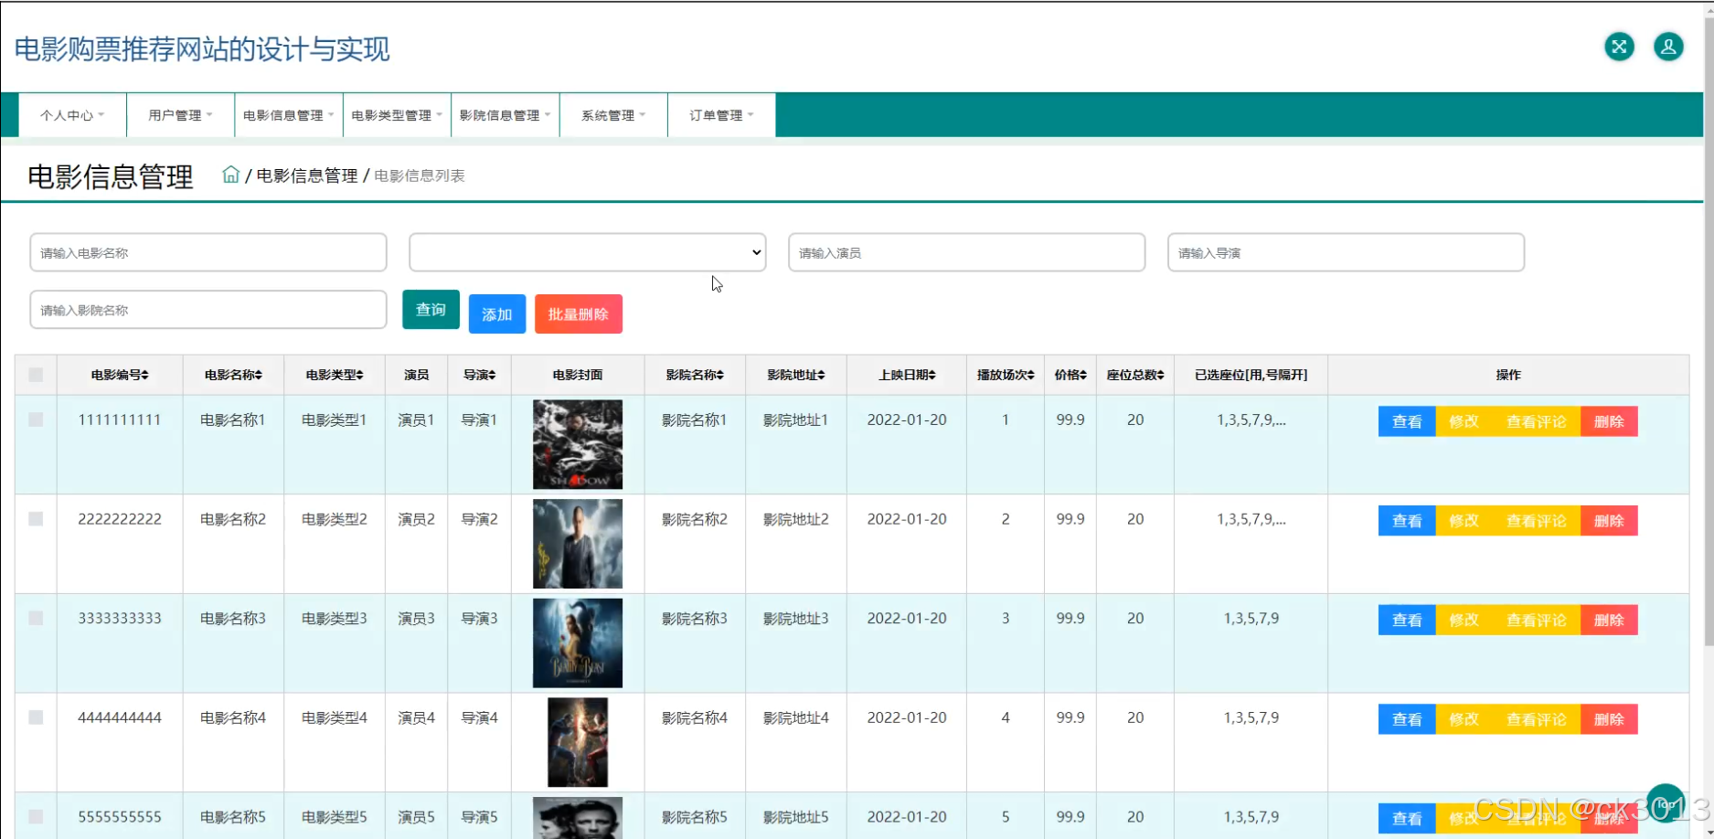Click 修改 for 电影名称2 row
1714x839 pixels.
coord(1464,521)
